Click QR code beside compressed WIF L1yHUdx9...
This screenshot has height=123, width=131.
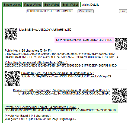coord(119,96)
